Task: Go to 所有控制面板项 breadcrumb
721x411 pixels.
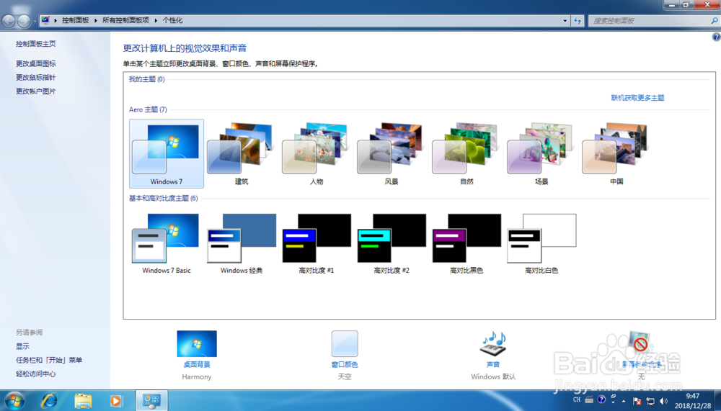Action: pyautogui.click(x=125, y=20)
